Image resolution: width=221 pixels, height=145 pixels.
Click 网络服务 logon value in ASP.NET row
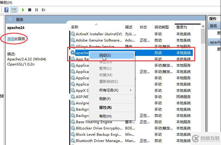coord(184,97)
